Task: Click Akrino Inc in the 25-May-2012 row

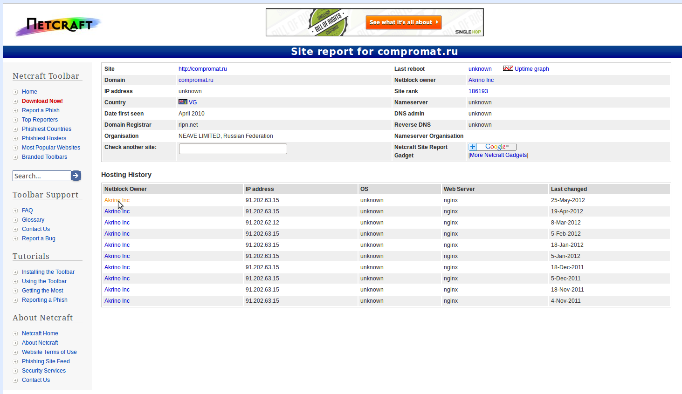Action: pos(117,200)
